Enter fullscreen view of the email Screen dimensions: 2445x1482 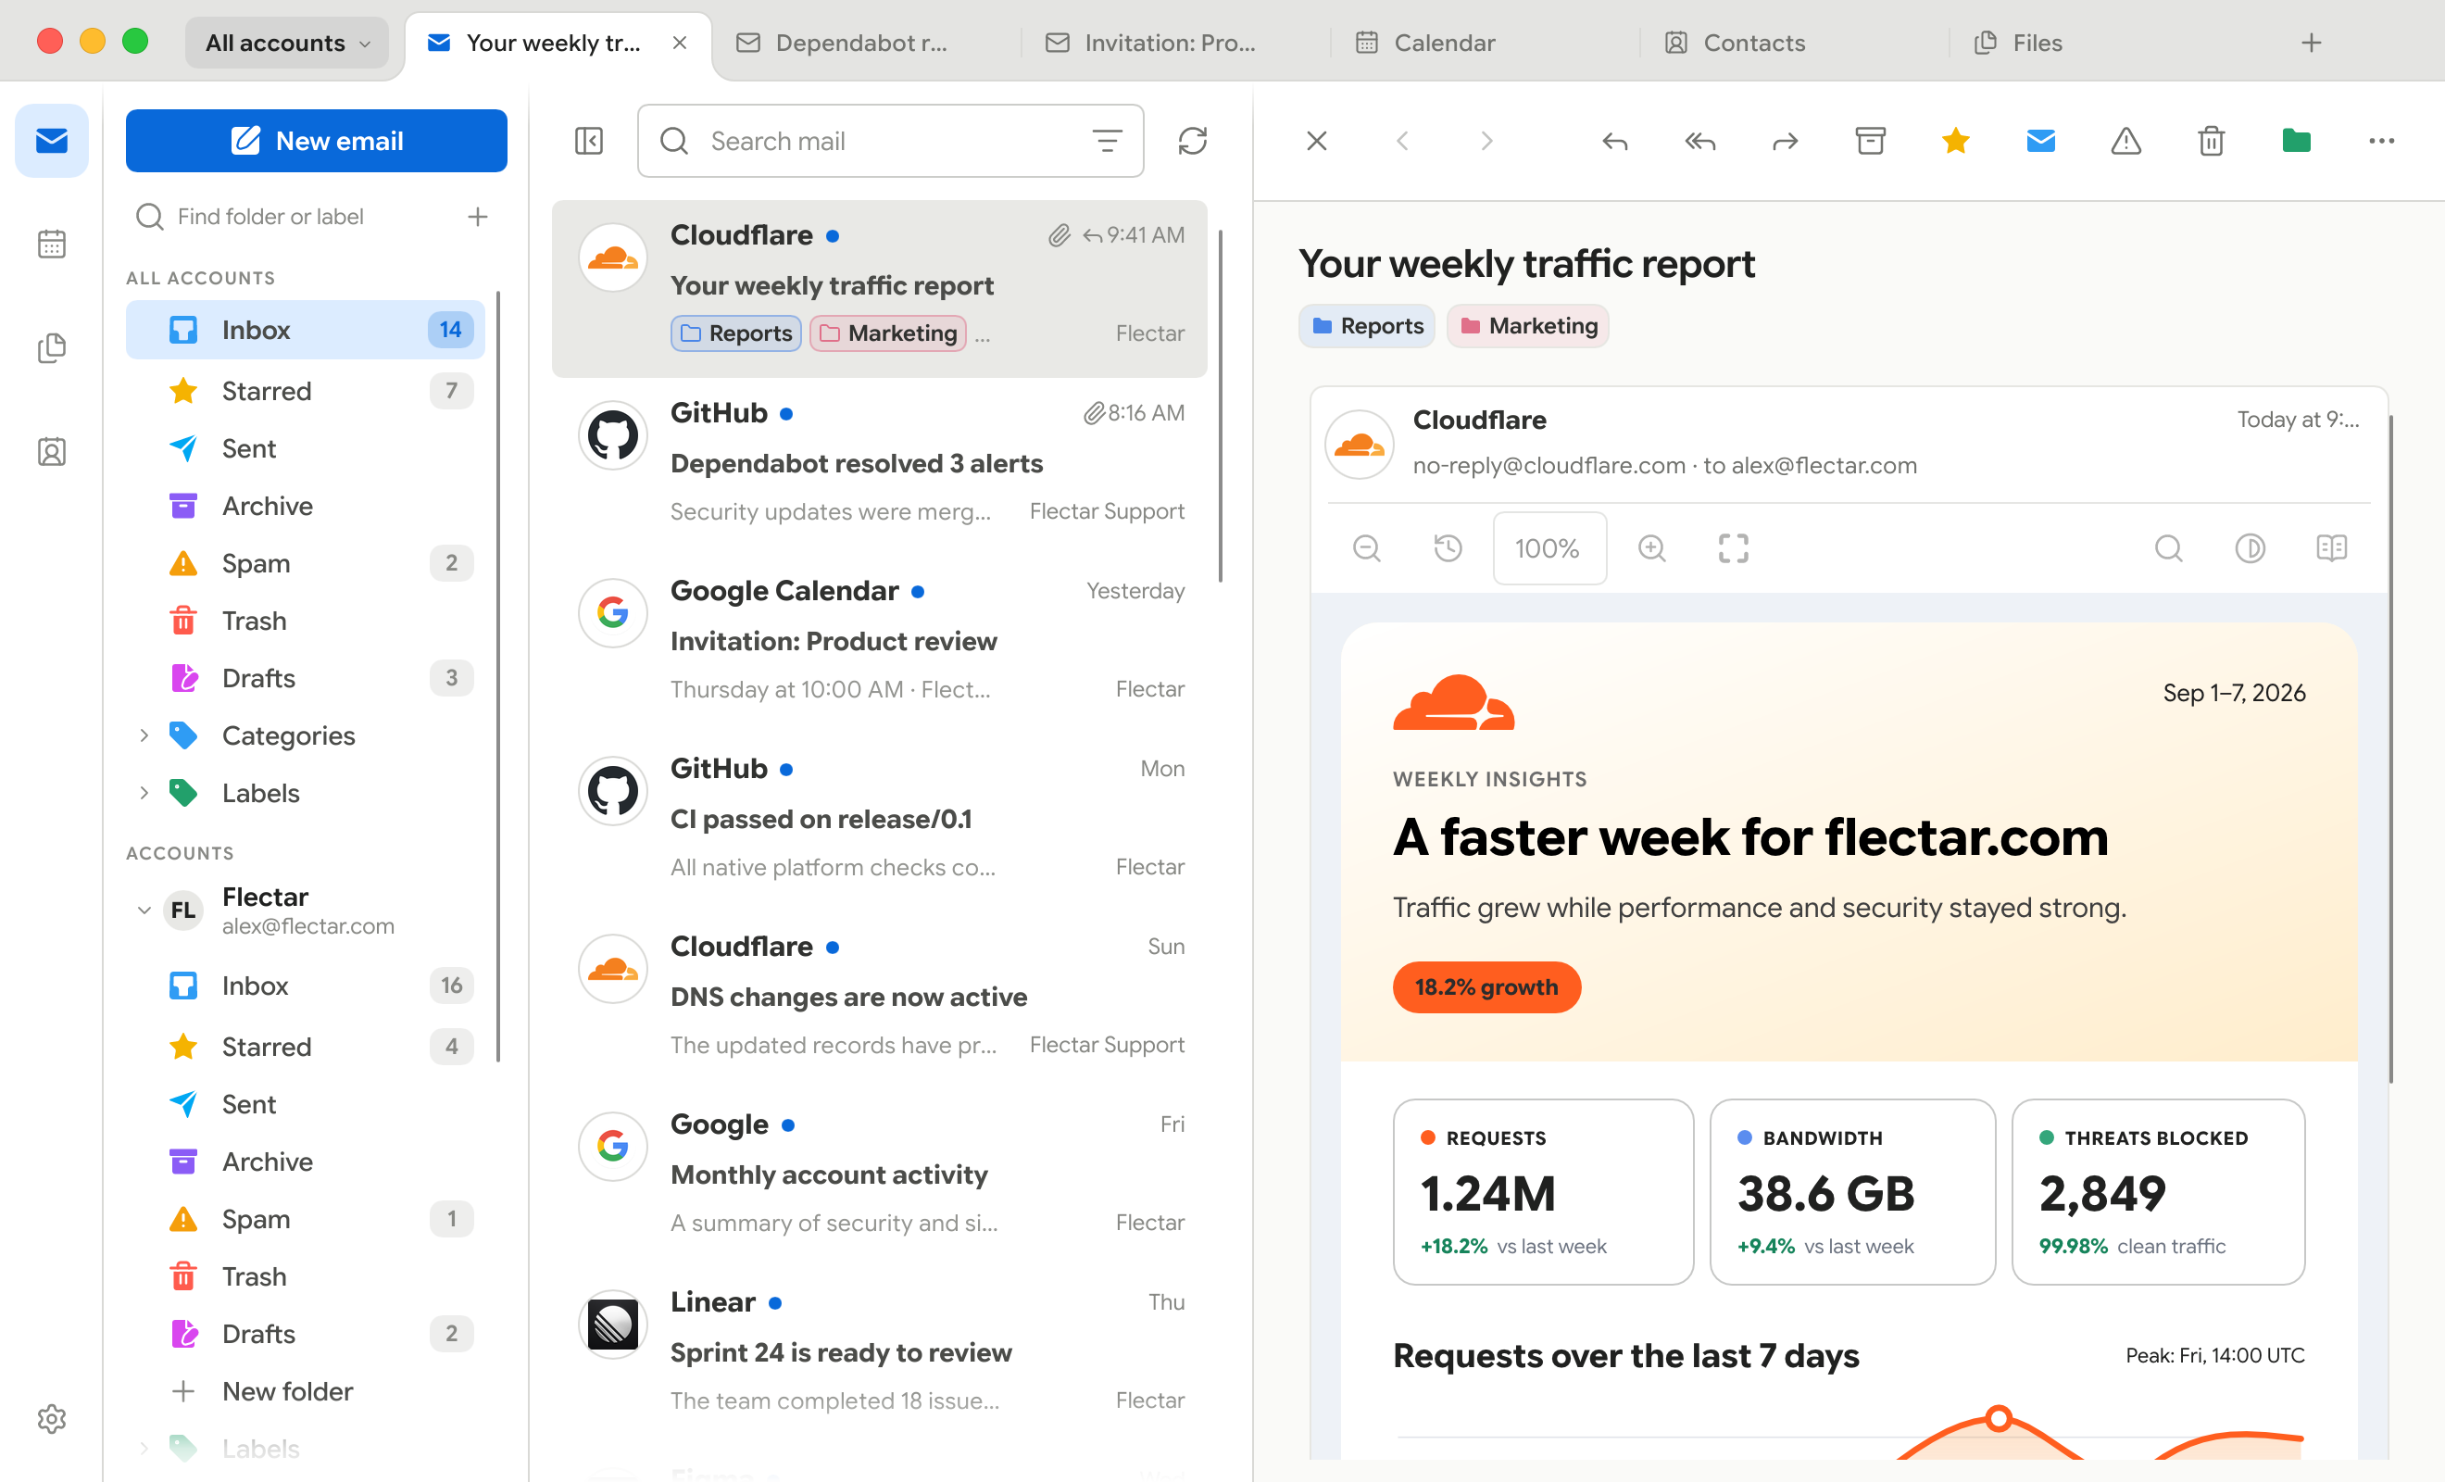click(1734, 548)
